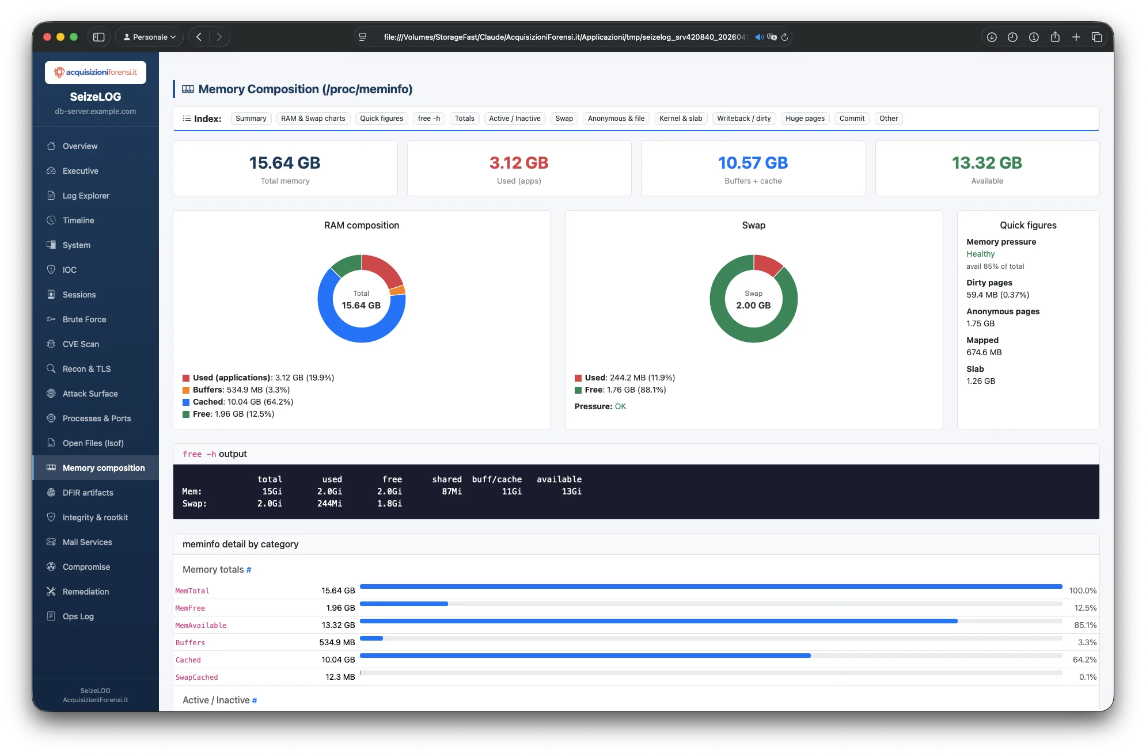Click the Safari sidebar toggle icon
This screenshot has width=1146, height=754.
click(99, 37)
